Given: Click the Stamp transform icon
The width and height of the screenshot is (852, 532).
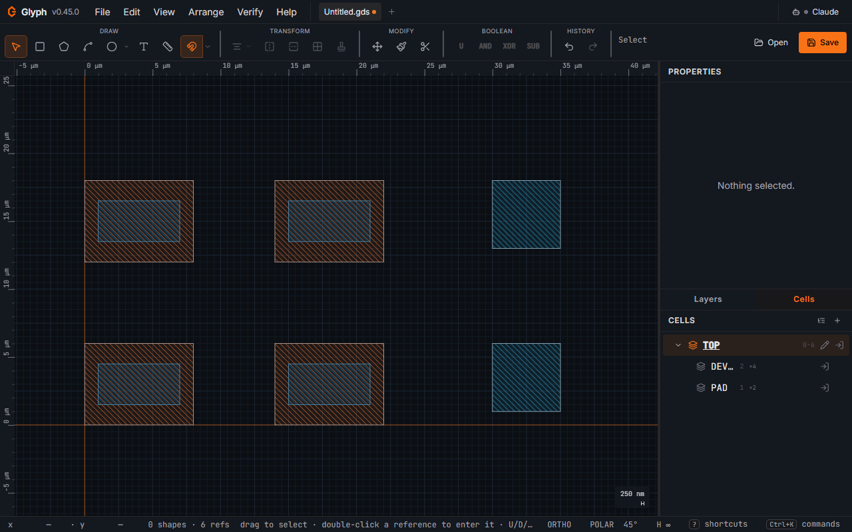Looking at the screenshot, I should [x=341, y=47].
